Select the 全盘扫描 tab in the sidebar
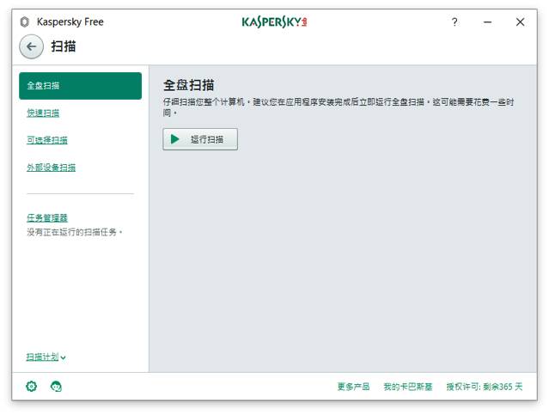 pos(80,86)
